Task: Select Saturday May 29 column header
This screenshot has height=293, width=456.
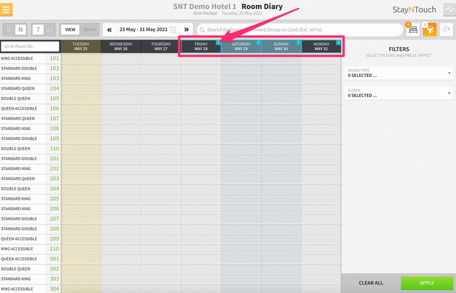Action: pyautogui.click(x=241, y=47)
